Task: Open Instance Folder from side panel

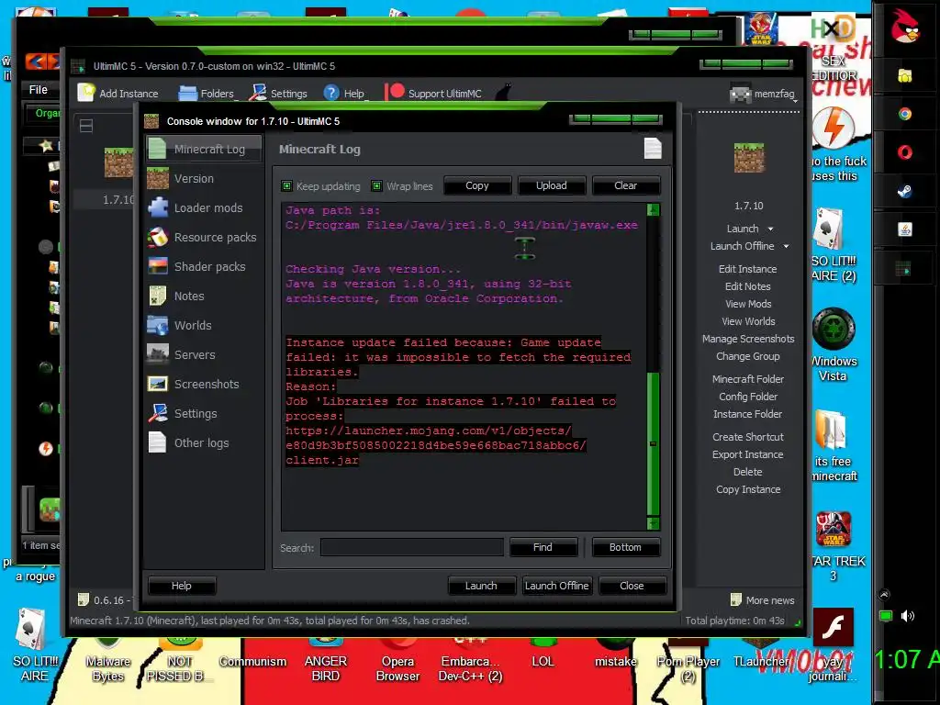Action: pyautogui.click(x=747, y=414)
